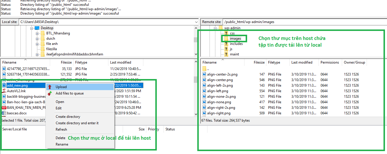Click the css folder question-mark icon
The height and width of the screenshot is (154, 387).
226,33
